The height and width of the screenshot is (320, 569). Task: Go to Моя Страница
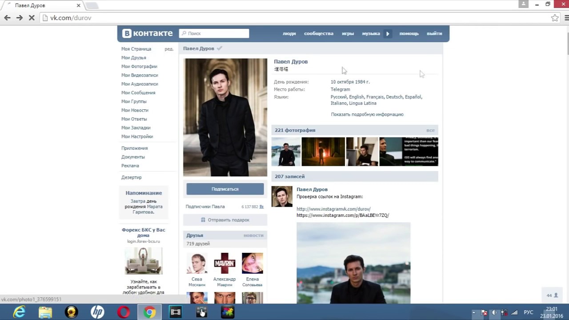tap(136, 49)
